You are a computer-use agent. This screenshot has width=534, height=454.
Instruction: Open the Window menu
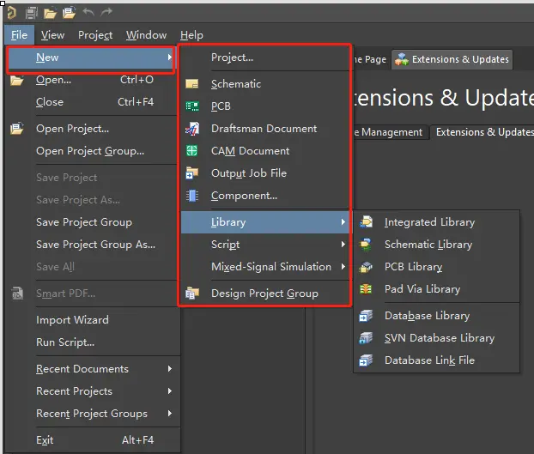[146, 34]
